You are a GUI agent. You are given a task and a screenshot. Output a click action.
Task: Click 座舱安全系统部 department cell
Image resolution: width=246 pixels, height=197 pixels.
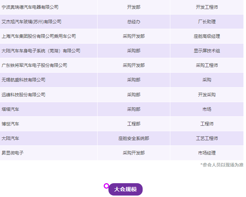tap(134, 138)
